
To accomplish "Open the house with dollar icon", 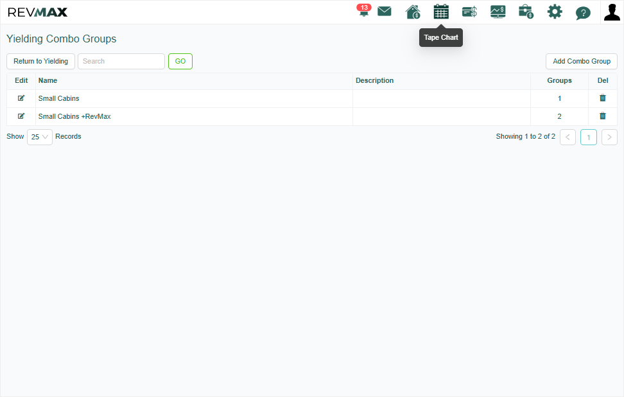I will click(x=413, y=12).
